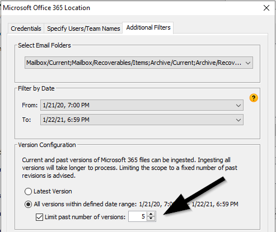Screen dimensions: 276x232
Task: Switch to the Credentials tab
Action: tap(26, 29)
